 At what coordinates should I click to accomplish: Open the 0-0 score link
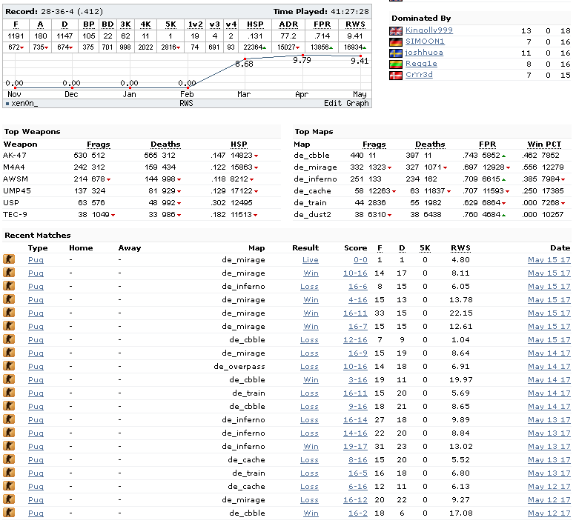tap(360, 260)
